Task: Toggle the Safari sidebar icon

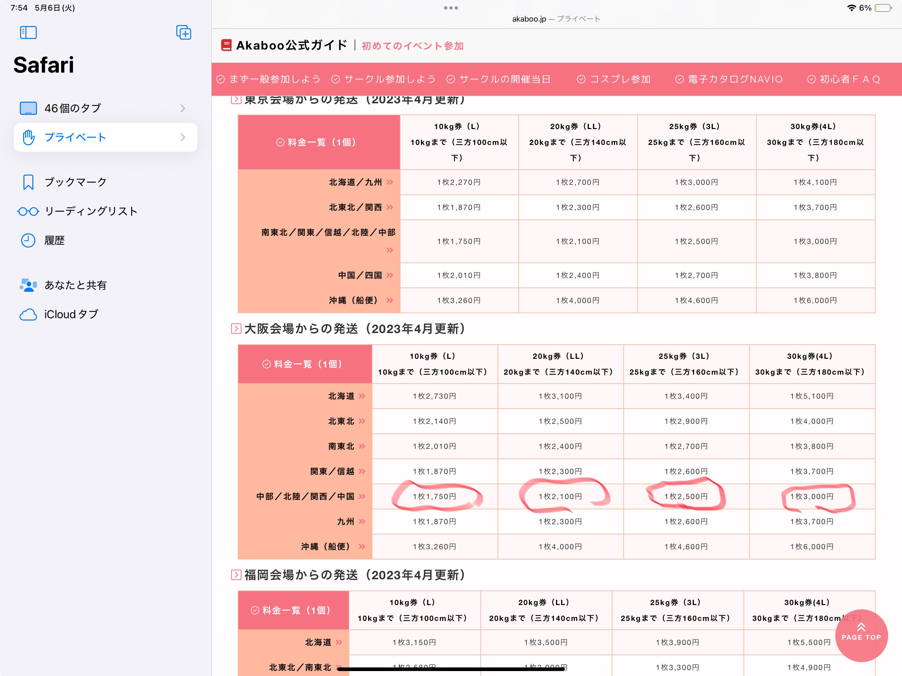Action: (x=28, y=33)
